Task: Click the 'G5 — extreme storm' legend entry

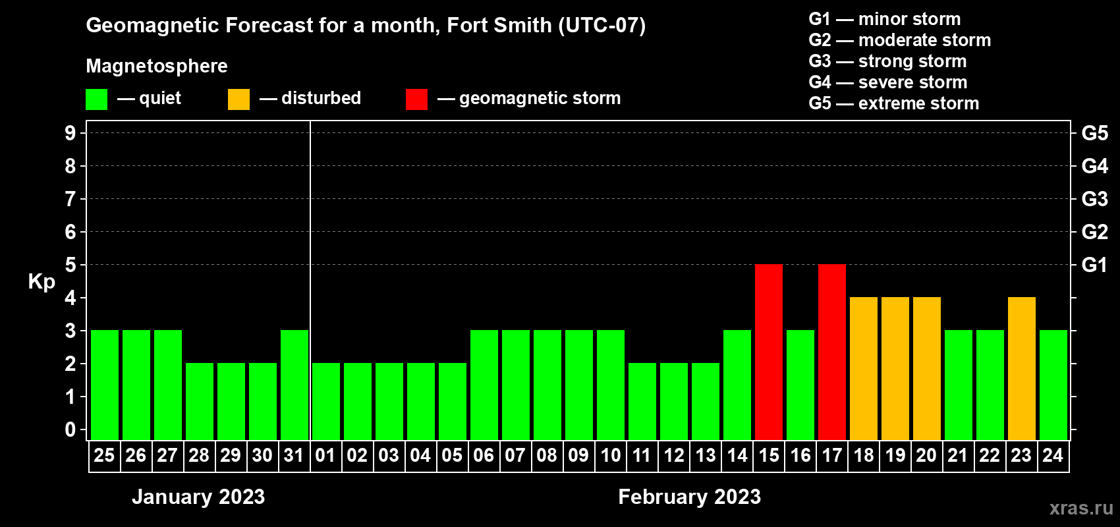Action: (894, 103)
